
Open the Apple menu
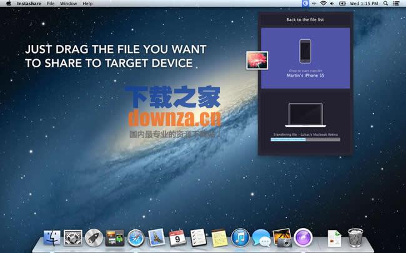click(x=9, y=3)
